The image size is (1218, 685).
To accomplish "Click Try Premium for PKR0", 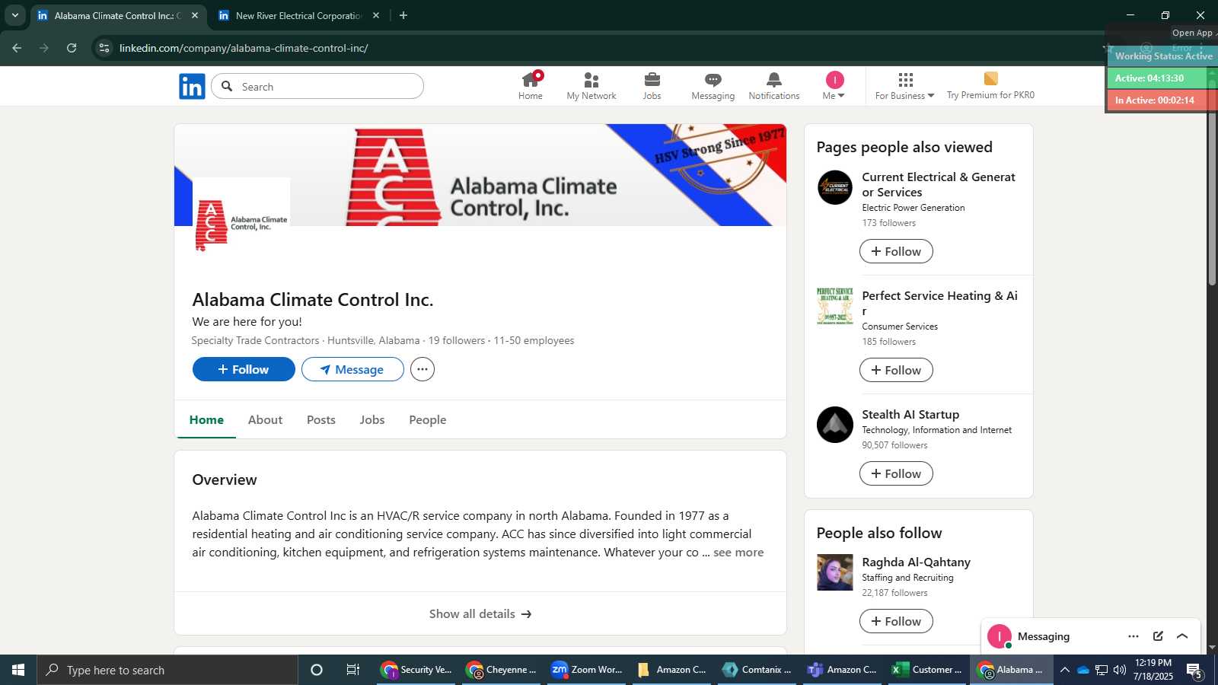I will tap(990, 86).
